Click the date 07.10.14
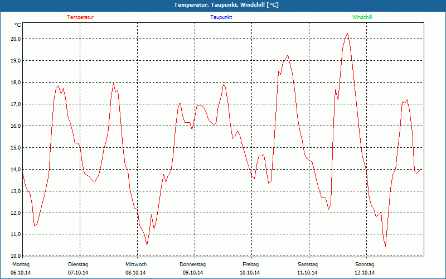The width and height of the screenshot is (446, 279). (x=78, y=273)
